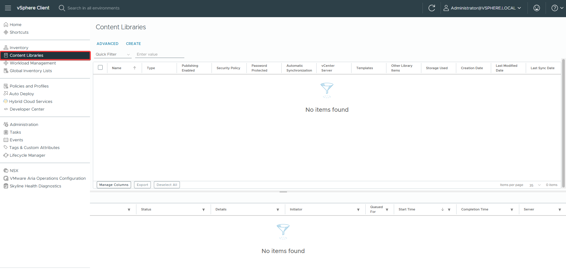Open Skyline Health Diagnostics
This screenshot has height=269, width=566.
pyautogui.click(x=36, y=186)
